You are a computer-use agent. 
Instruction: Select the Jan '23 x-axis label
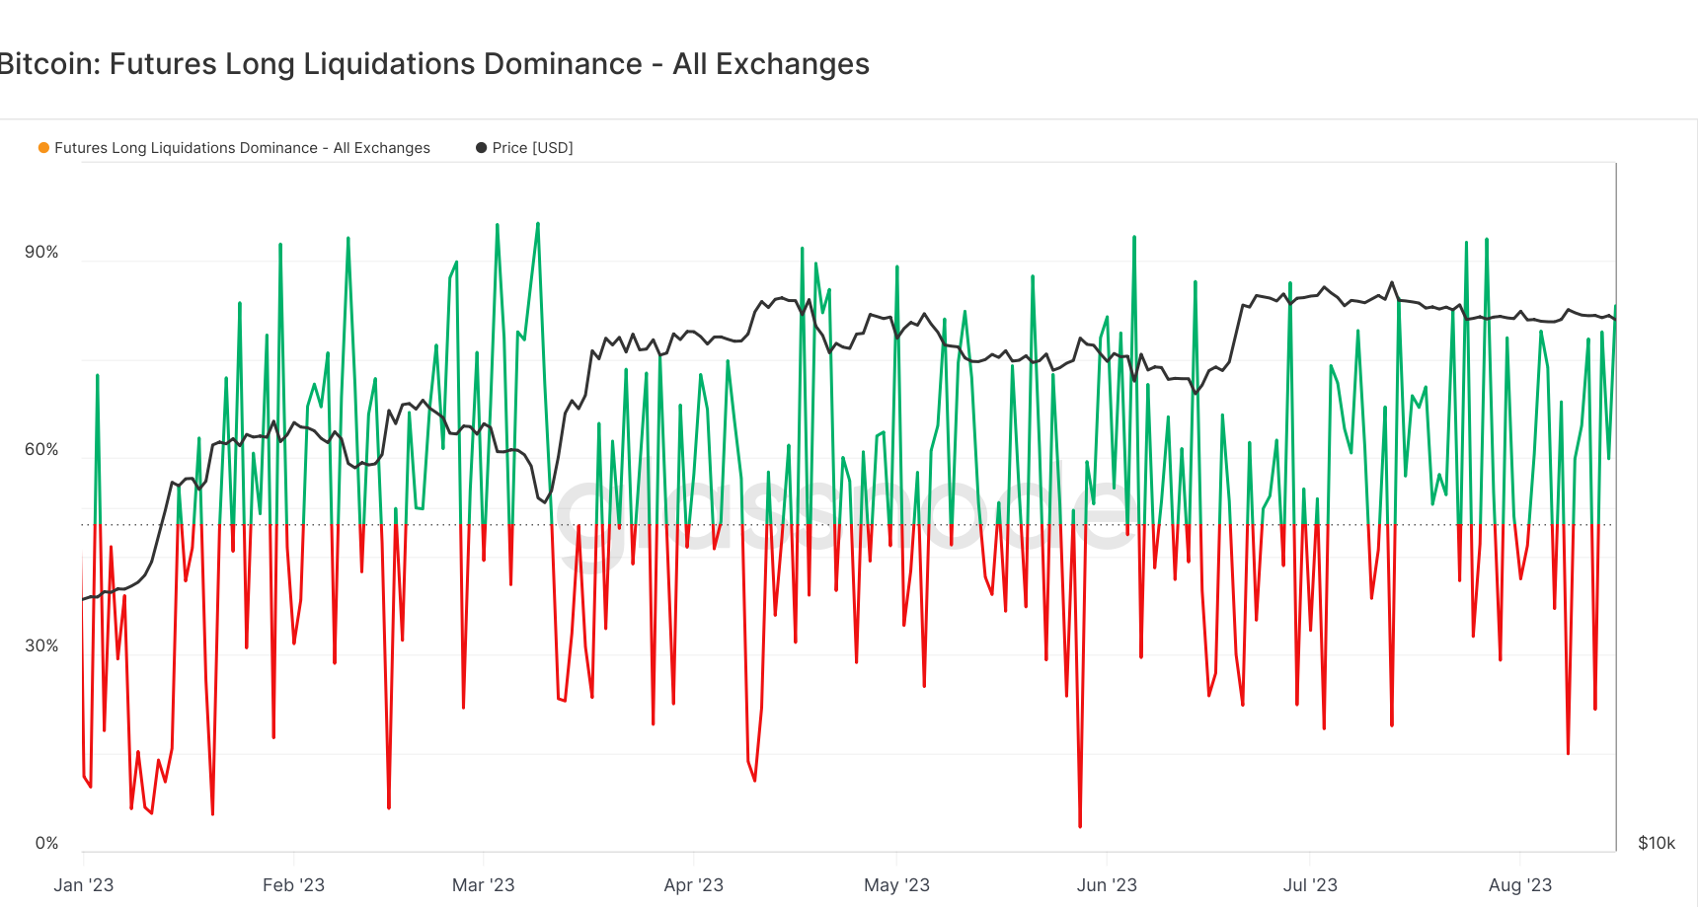84,885
